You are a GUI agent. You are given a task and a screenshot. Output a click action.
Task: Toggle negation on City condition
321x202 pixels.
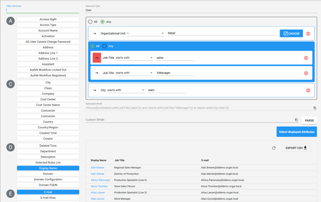click(x=95, y=90)
